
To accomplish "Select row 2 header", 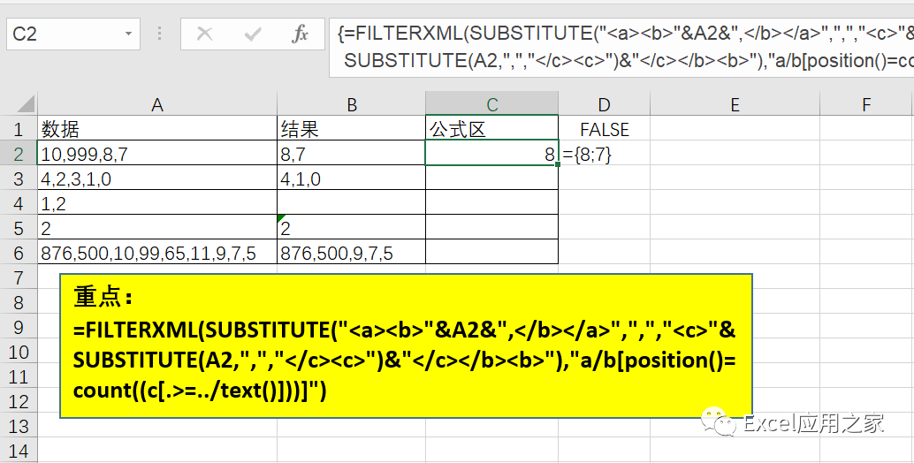I will click(x=19, y=153).
